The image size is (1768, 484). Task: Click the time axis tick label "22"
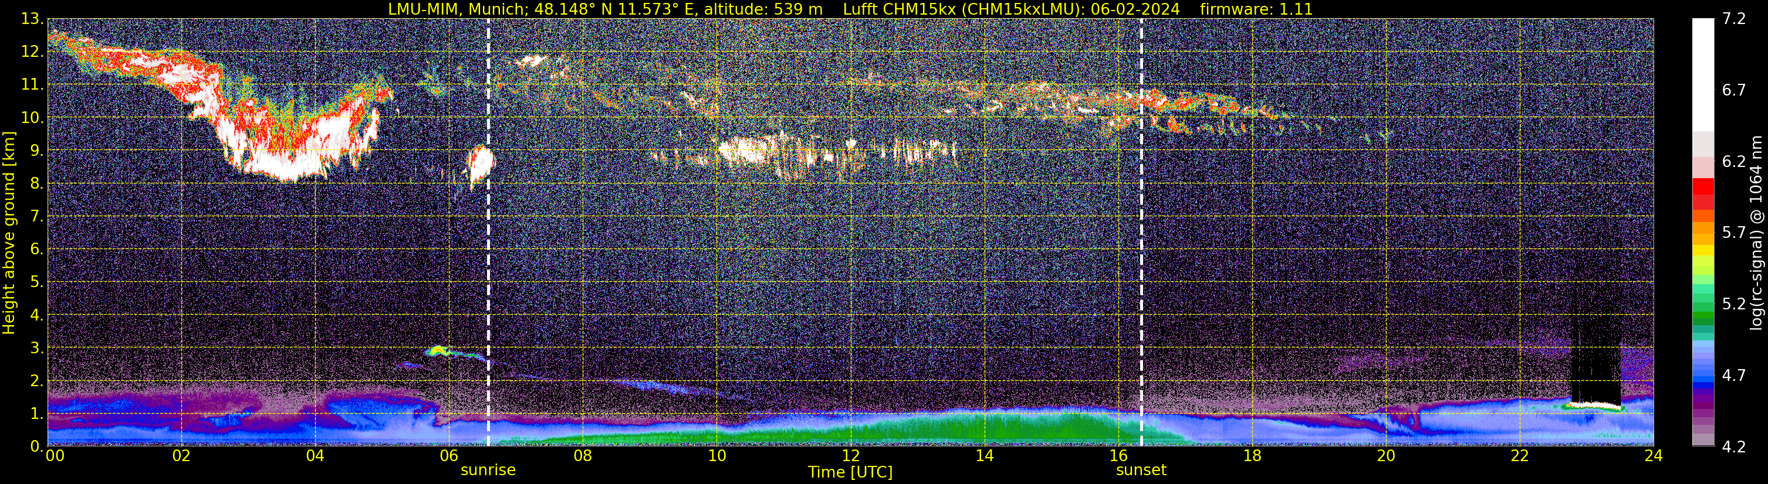click(1520, 456)
